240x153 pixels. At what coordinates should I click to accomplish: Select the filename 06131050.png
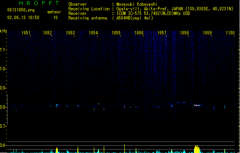pyautogui.click(x=21, y=10)
